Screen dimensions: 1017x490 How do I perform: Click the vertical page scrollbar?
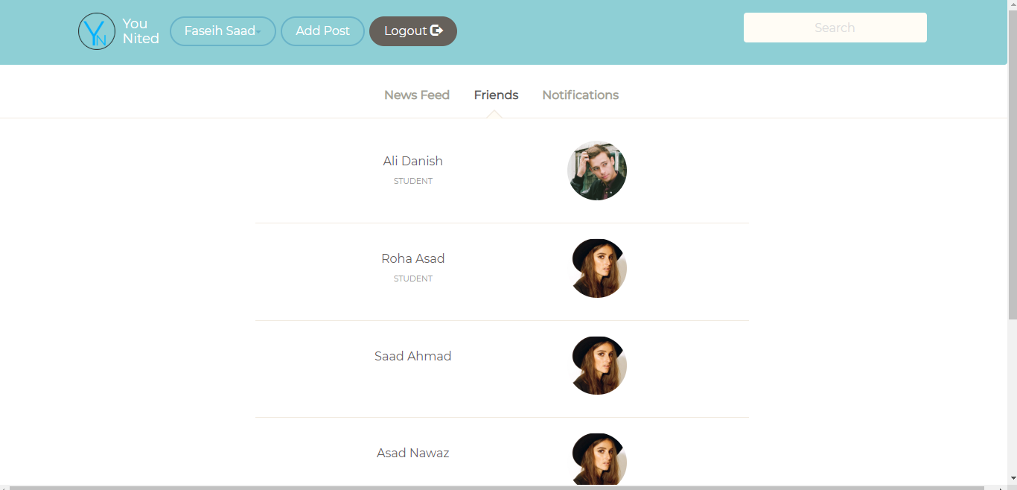[x=1013, y=160]
